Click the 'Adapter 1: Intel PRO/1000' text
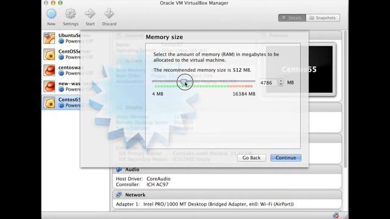 [205, 204]
